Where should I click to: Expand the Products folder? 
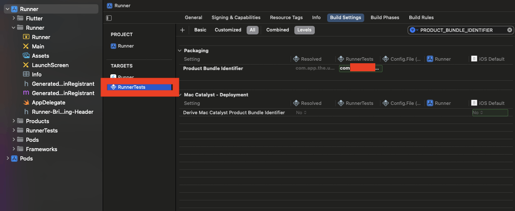pos(14,121)
